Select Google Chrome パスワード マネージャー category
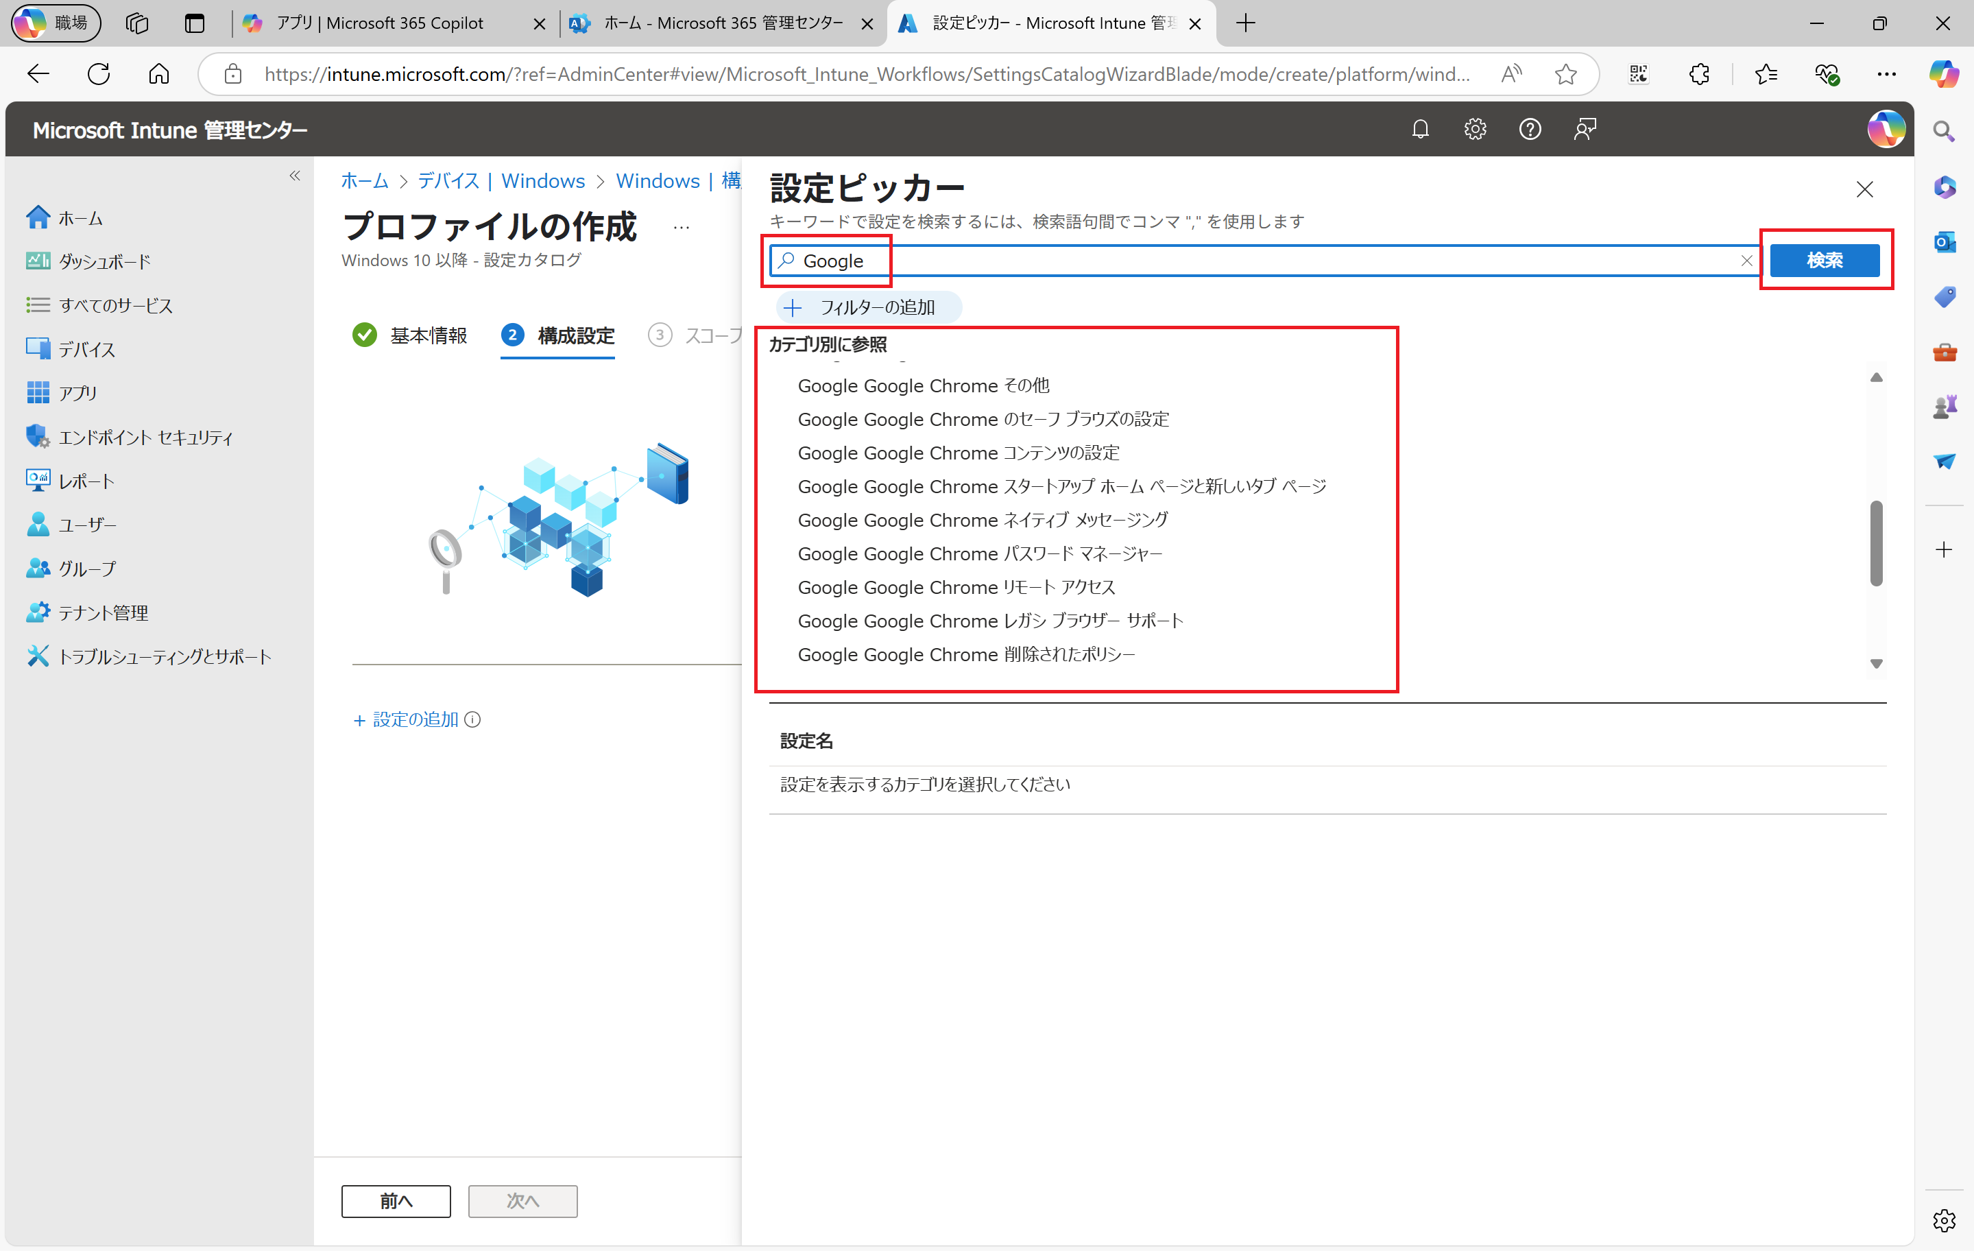The image size is (1974, 1253). pos(980,554)
